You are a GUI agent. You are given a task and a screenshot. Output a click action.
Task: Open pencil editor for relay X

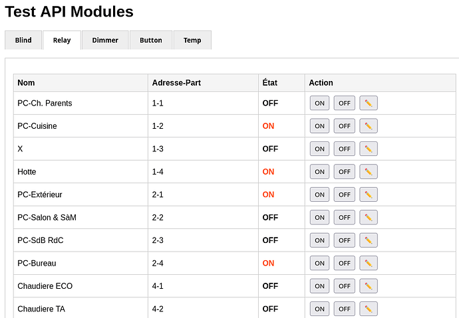point(369,149)
